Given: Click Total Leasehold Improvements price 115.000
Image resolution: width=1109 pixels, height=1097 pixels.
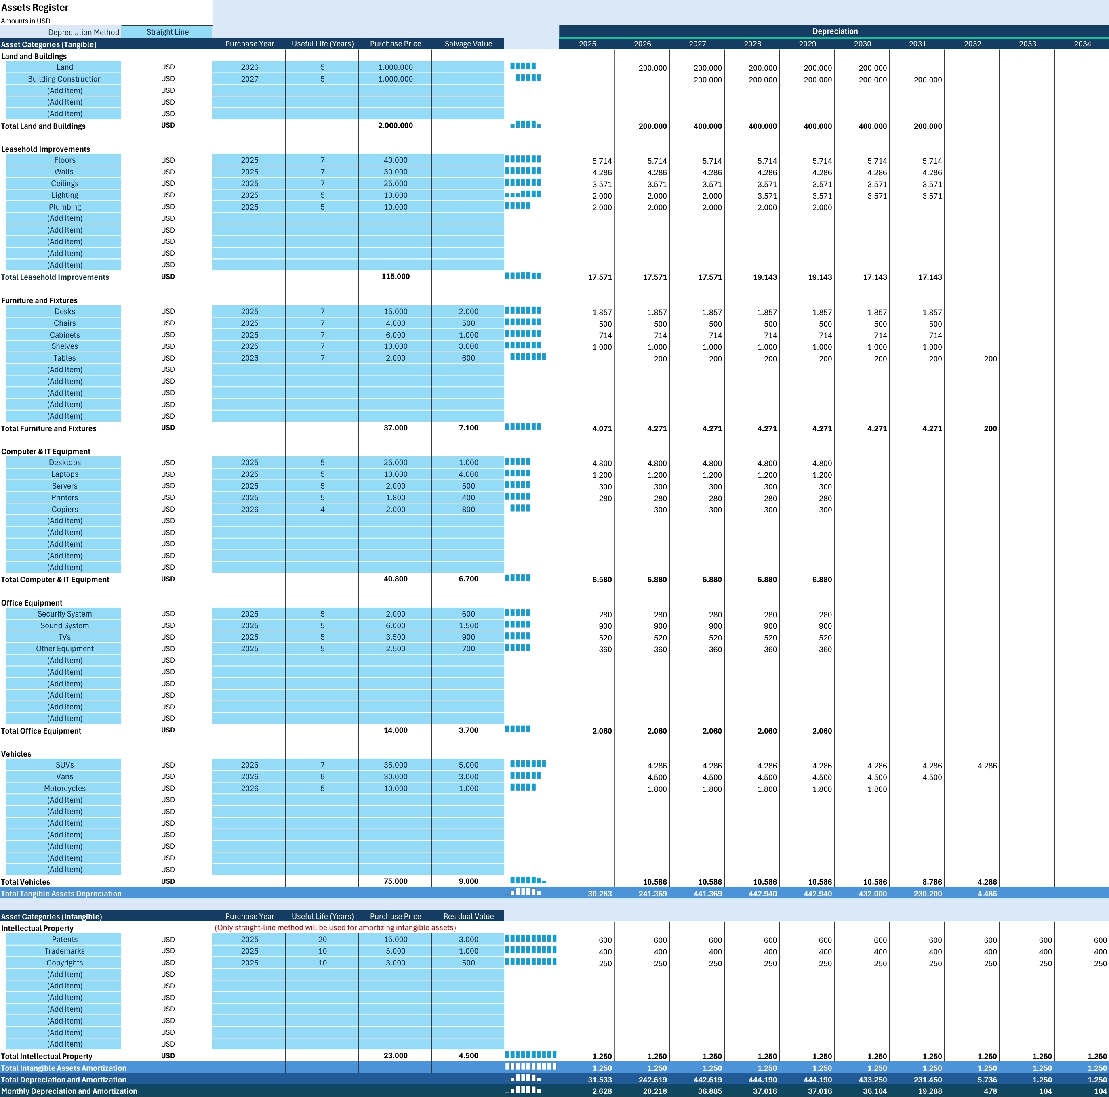Looking at the screenshot, I should 396,277.
